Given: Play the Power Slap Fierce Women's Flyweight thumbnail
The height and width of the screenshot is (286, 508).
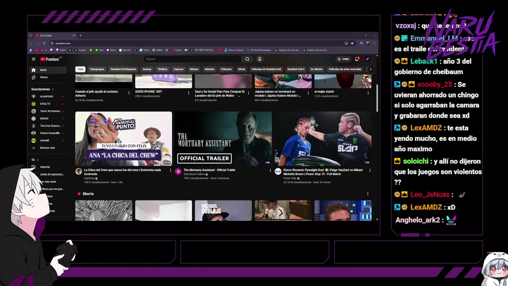Looking at the screenshot, I should 323,138.
